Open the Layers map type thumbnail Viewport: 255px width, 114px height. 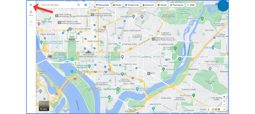(44, 106)
